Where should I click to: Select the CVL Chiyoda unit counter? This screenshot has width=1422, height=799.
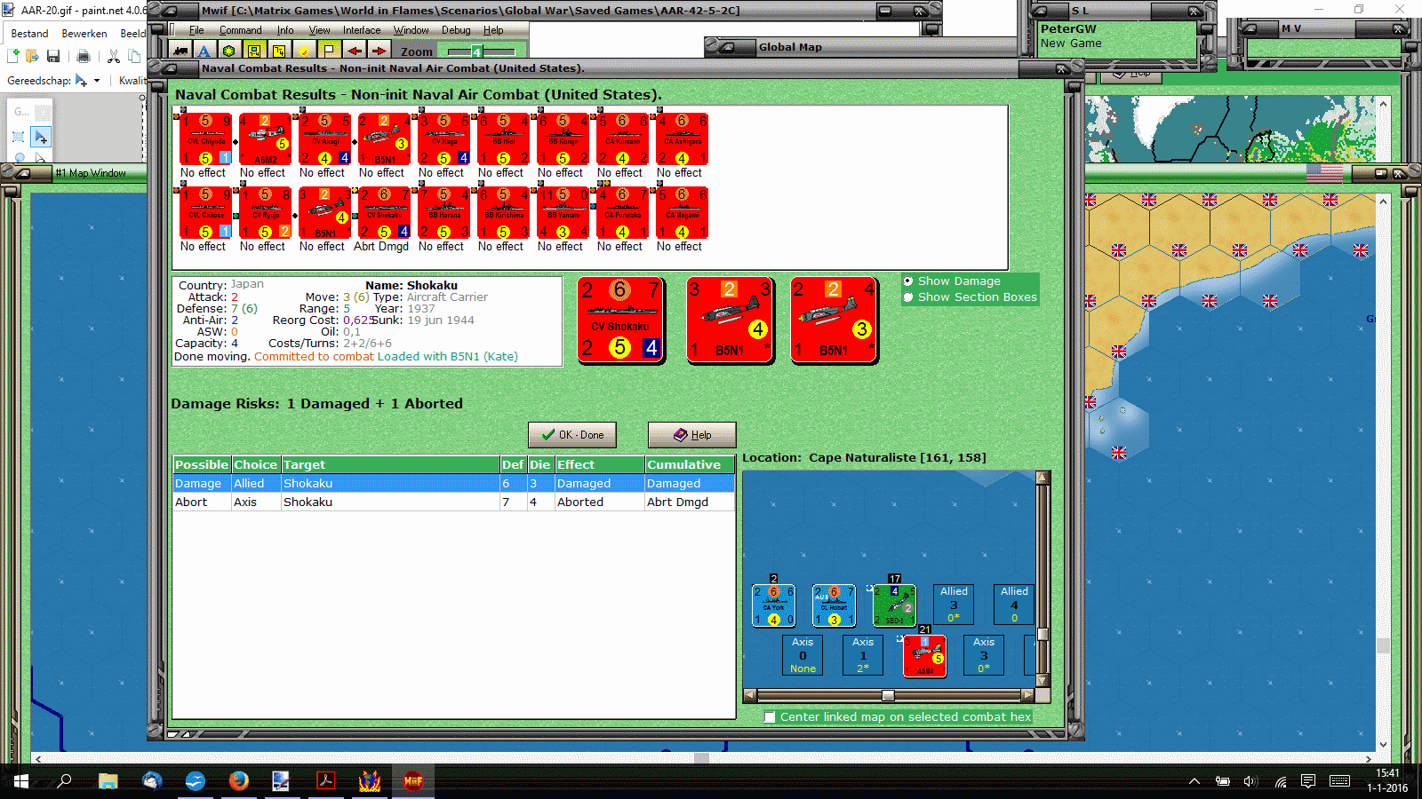click(206, 138)
